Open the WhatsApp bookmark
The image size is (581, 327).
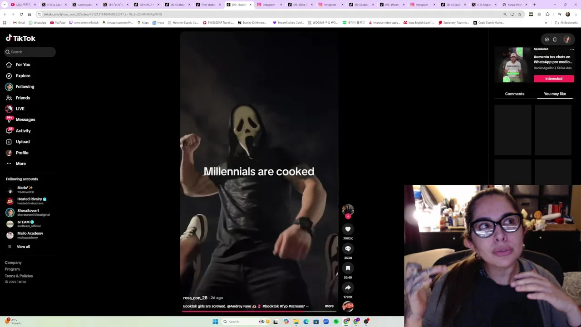point(37,23)
